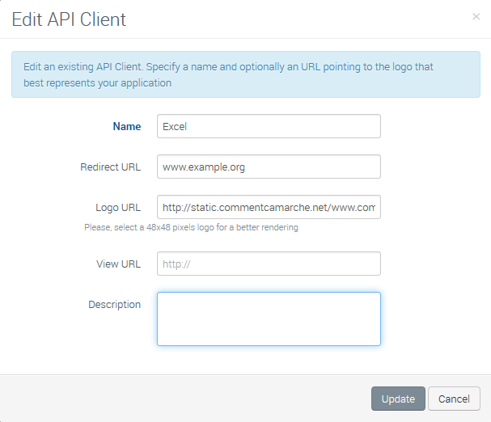This screenshot has width=491, height=422.
Task: Focus the Name input containing Excel
Action: click(x=269, y=126)
